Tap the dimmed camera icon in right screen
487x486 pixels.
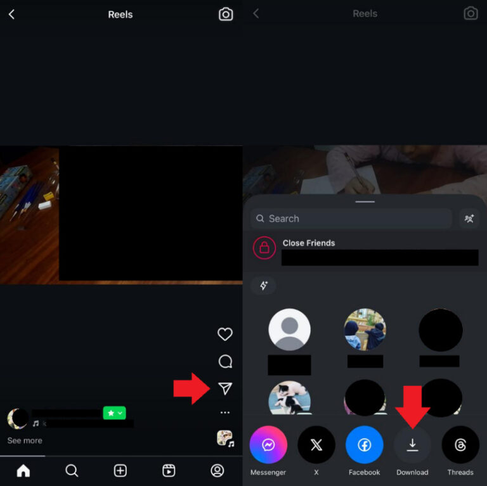point(471,13)
